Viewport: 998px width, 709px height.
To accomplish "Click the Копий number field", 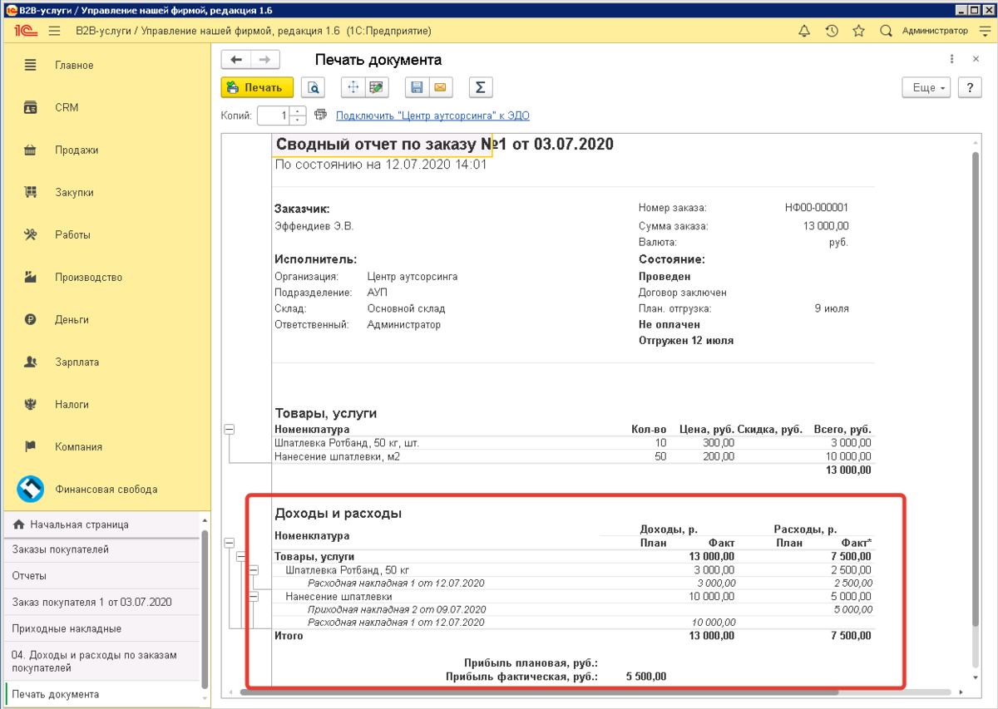I will [x=274, y=116].
